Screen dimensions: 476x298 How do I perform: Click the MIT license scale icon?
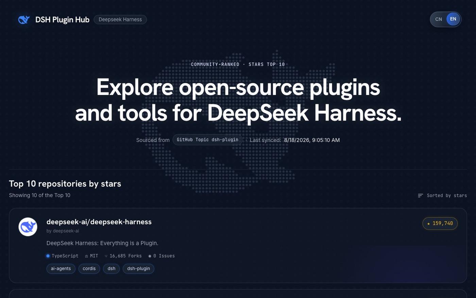(86, 256)
